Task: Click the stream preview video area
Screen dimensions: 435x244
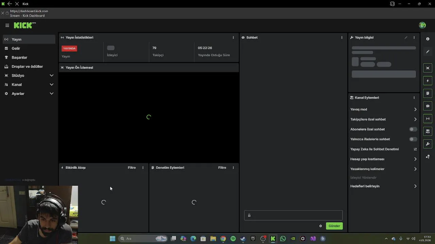Action: click(149, 117)
